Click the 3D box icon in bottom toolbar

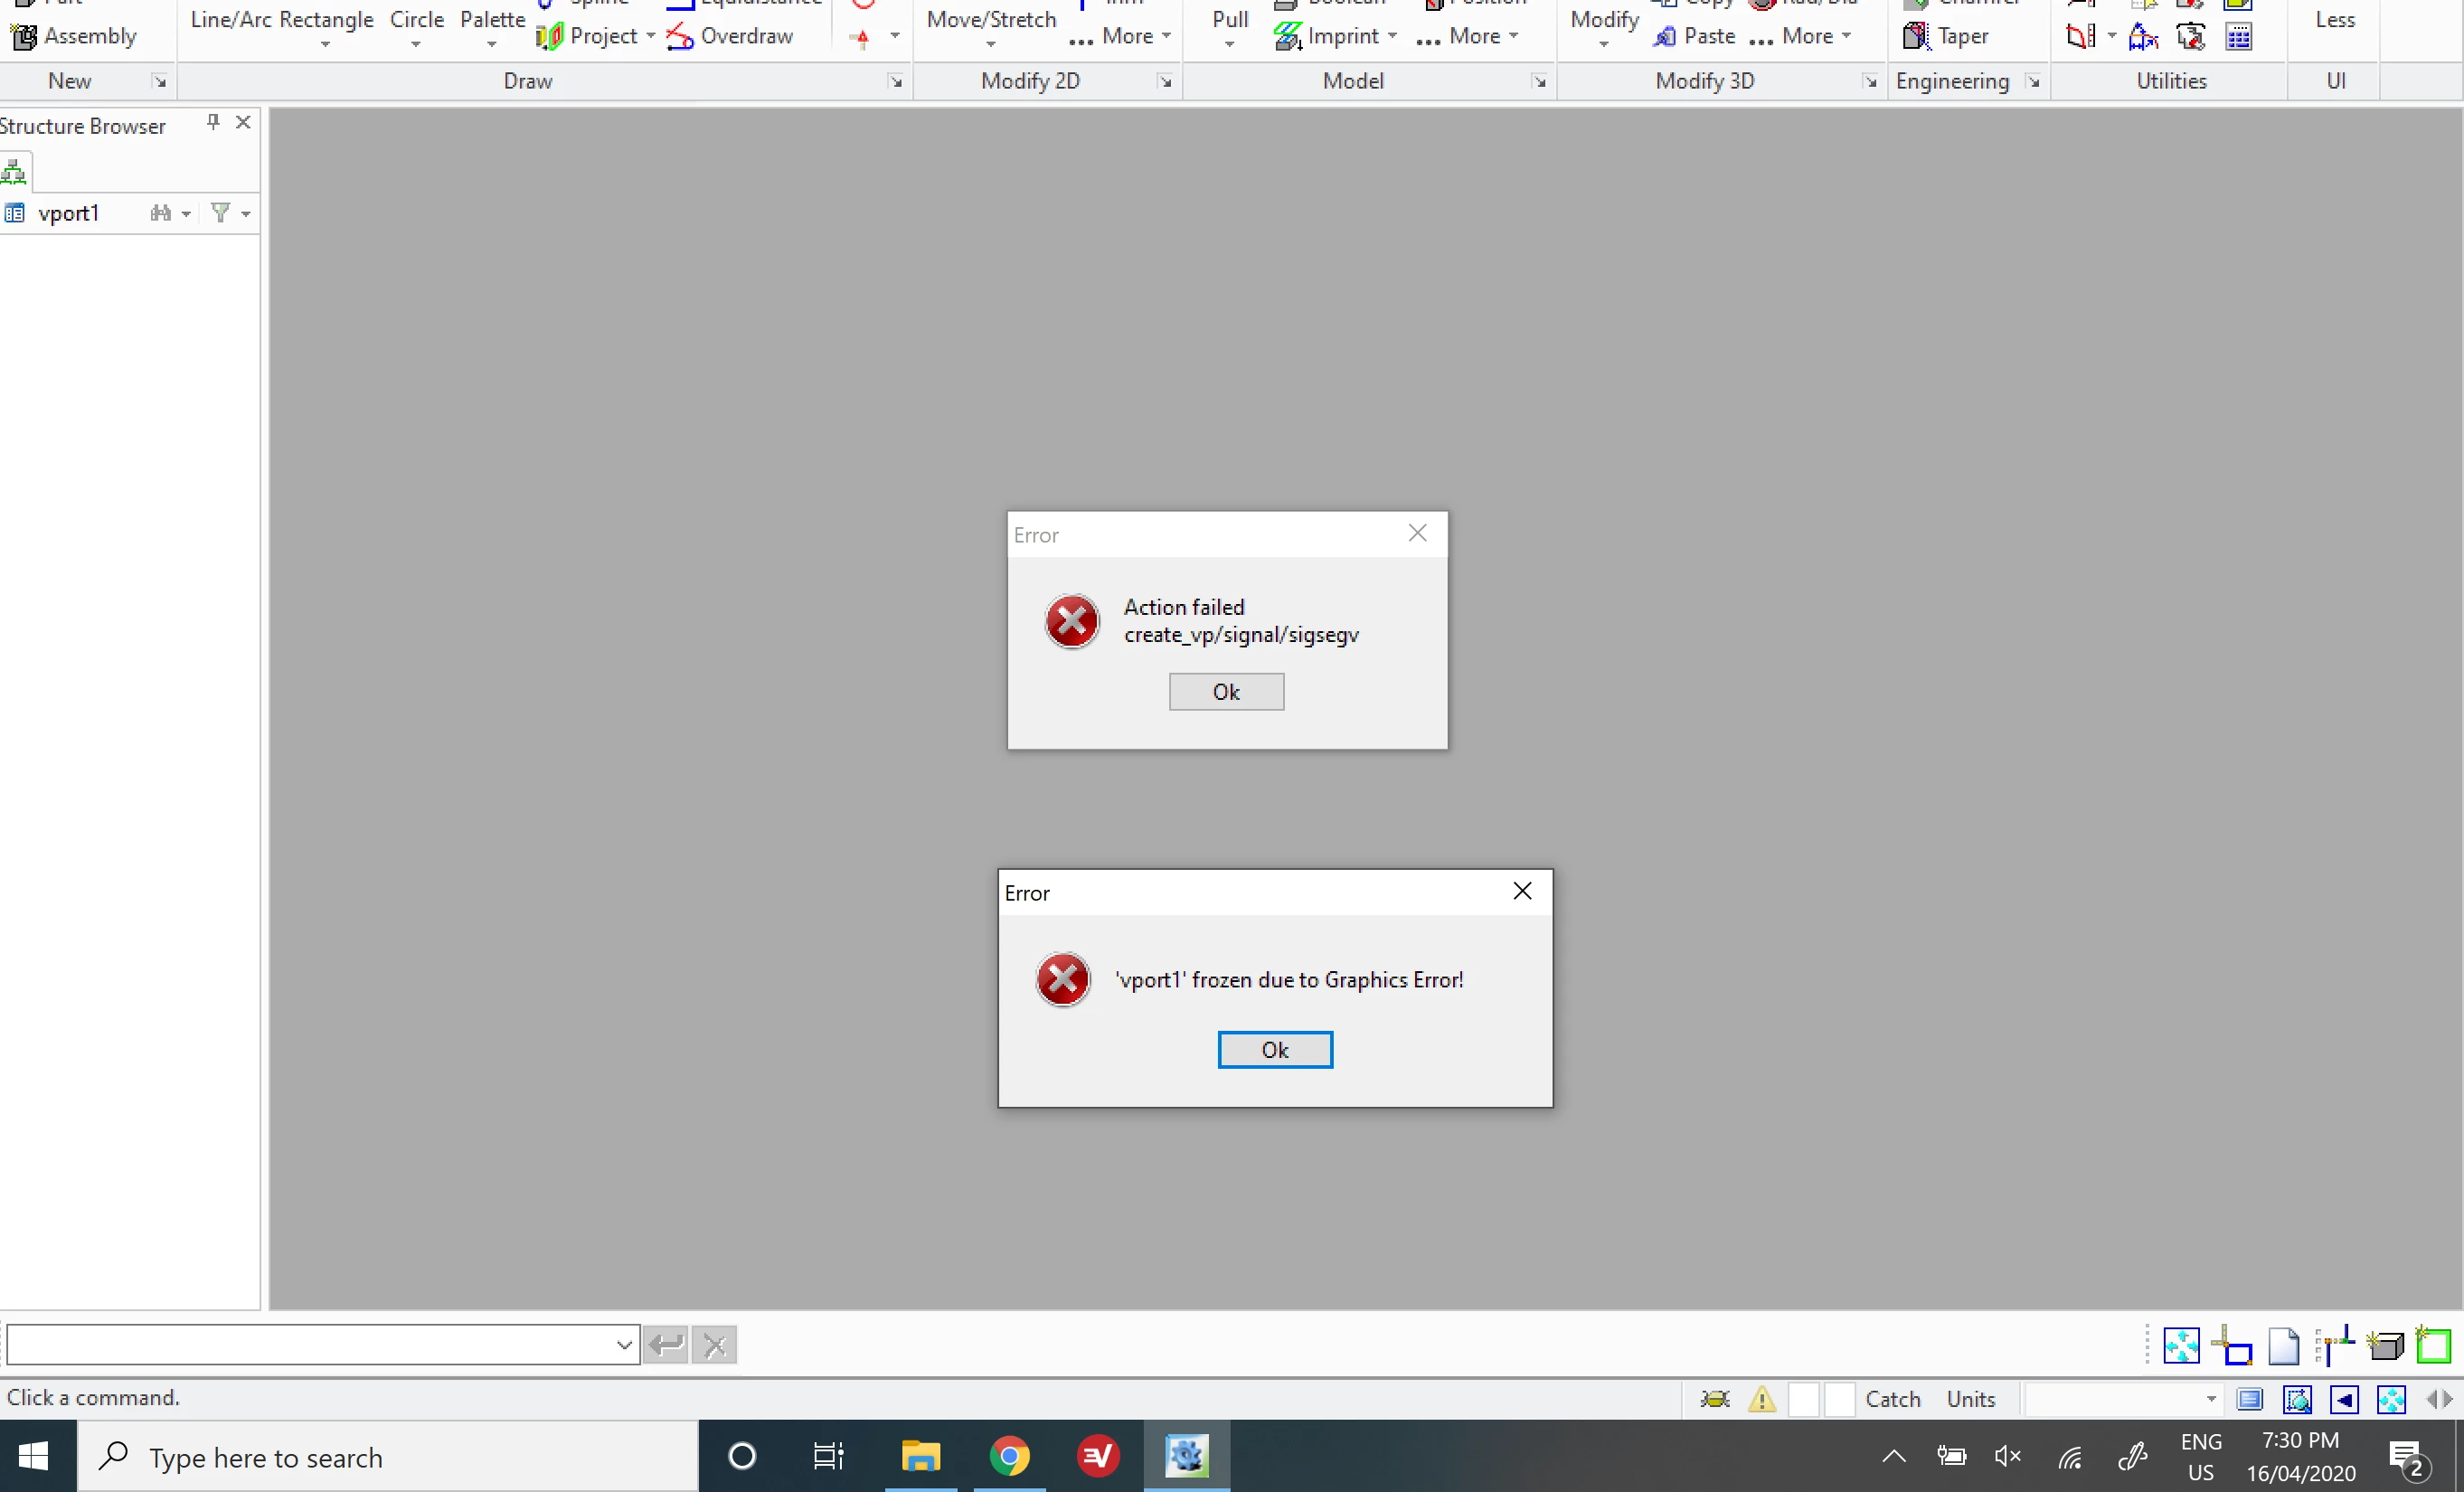[2385, 1346]
